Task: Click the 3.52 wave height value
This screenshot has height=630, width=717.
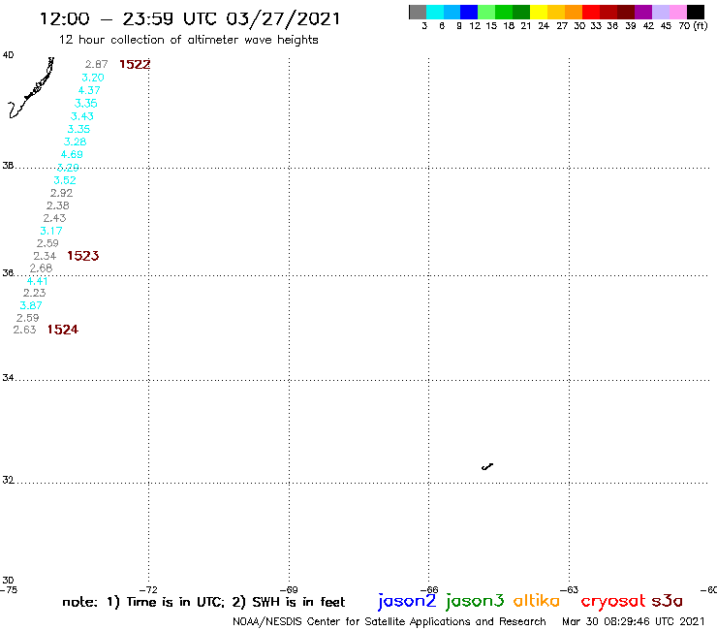Action: pyautogui.click(x=65, y=180)
